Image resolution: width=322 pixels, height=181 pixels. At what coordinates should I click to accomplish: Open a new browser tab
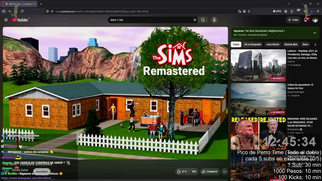point(41,4)
